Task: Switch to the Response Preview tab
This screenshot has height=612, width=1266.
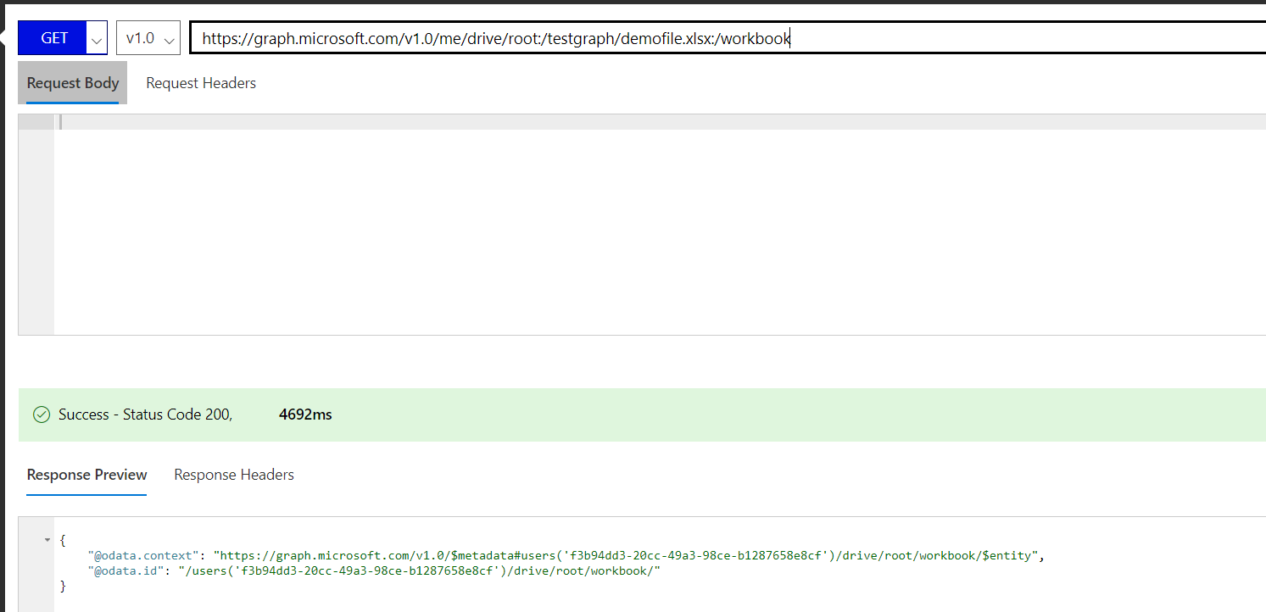Action: tap(87, 475)
